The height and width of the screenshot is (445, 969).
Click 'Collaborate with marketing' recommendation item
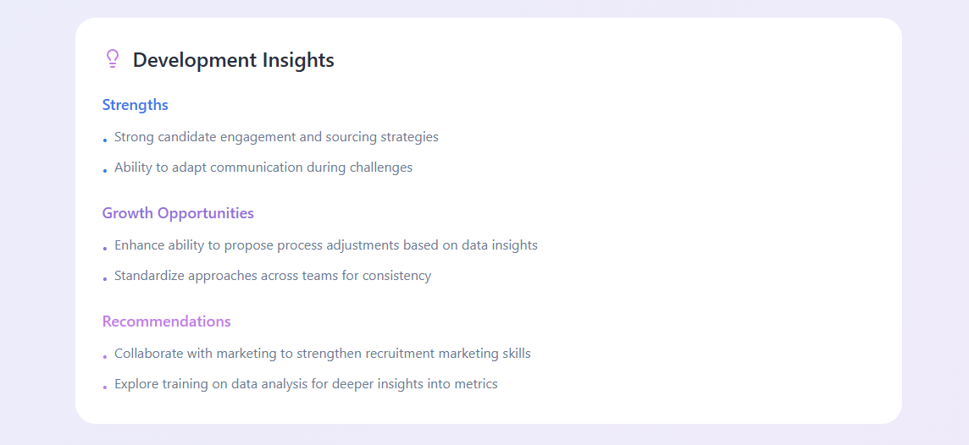click(x=323, y=354)
